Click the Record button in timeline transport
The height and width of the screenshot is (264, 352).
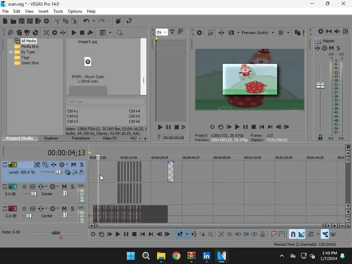(x=93, y=234)
